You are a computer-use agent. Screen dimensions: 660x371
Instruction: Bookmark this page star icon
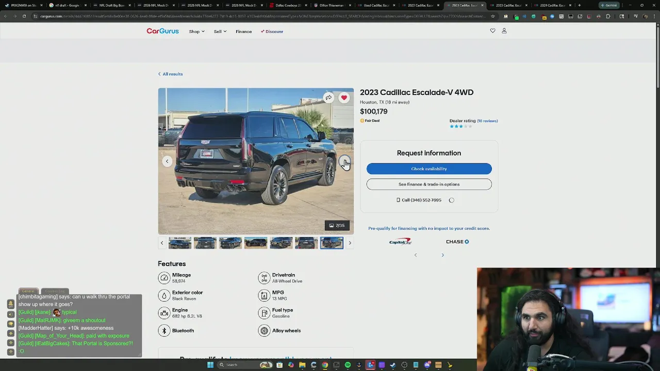(493, 16)
